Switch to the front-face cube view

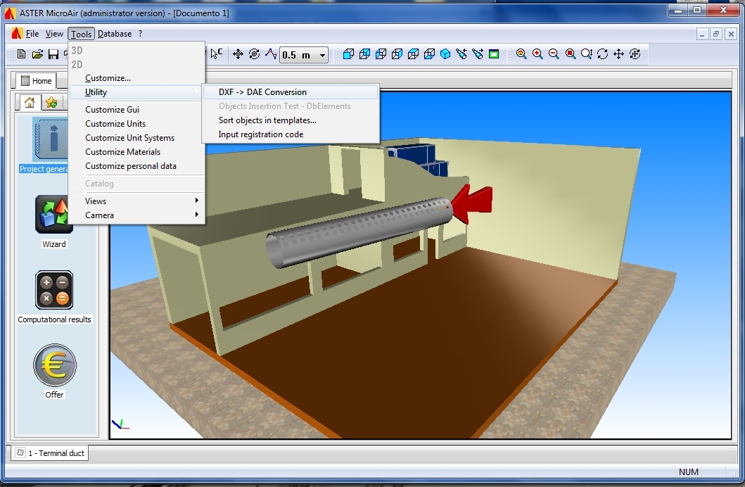click(x=348, y=54)
